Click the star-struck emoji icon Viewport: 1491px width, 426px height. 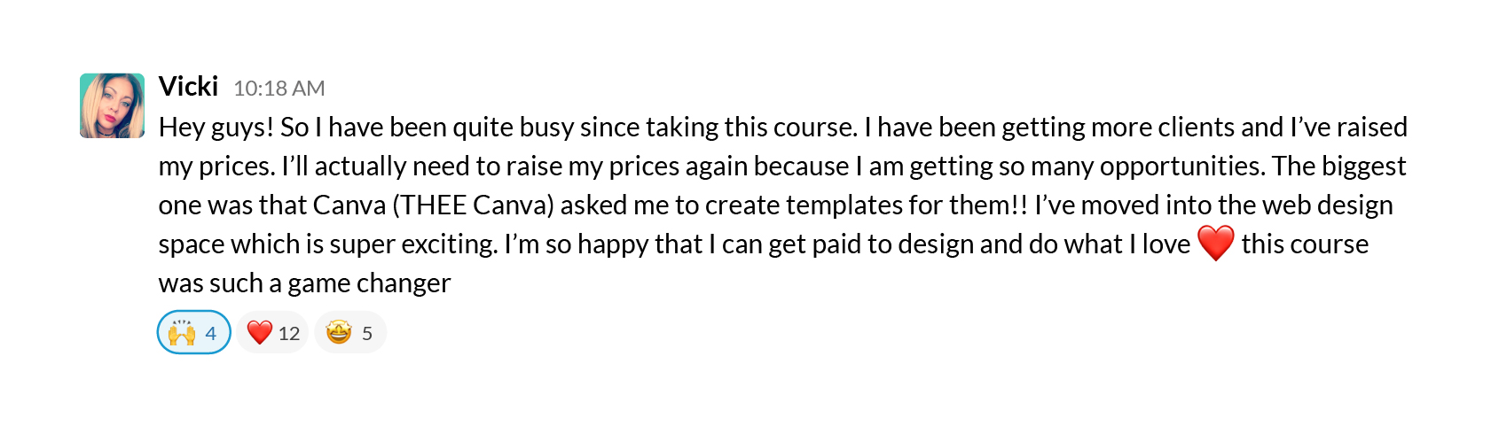point(339,333)
